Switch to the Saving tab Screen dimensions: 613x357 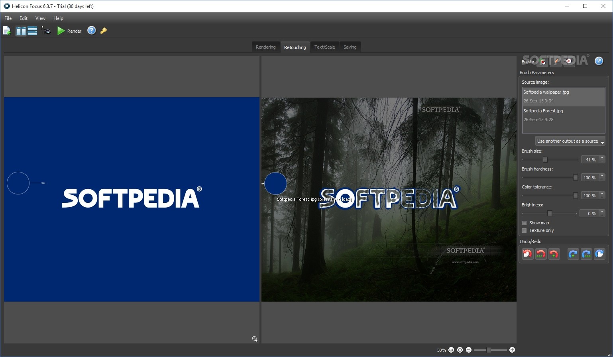point(350,47)
